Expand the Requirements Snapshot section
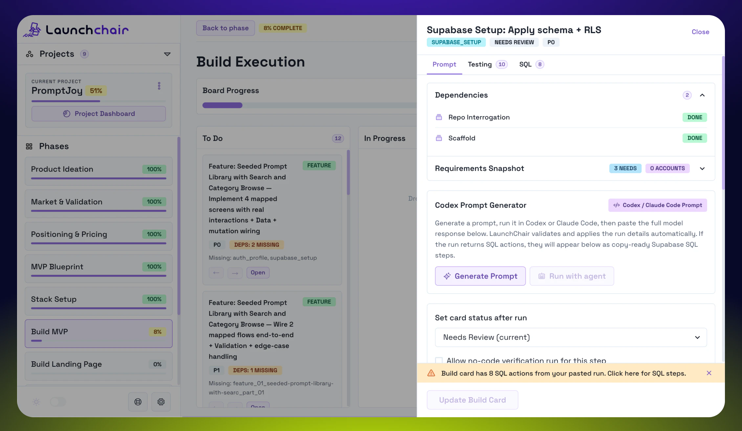Viewport: 742px width, 431px height. (x=703, y=168)
